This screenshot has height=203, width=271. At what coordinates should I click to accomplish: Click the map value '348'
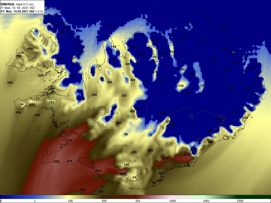click(10, 83)
